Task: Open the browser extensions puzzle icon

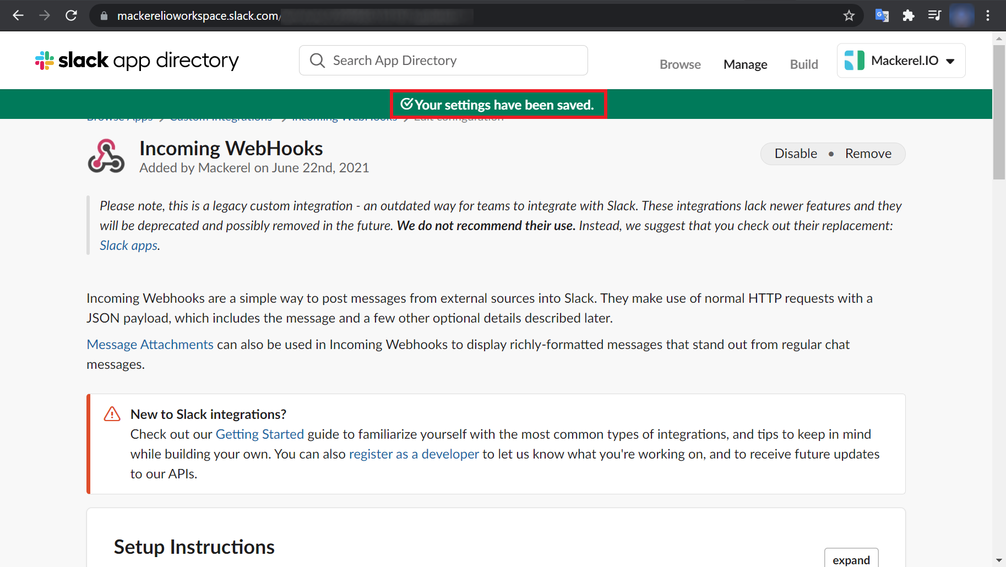Action: pyautogui.click(x=909, y=15)
